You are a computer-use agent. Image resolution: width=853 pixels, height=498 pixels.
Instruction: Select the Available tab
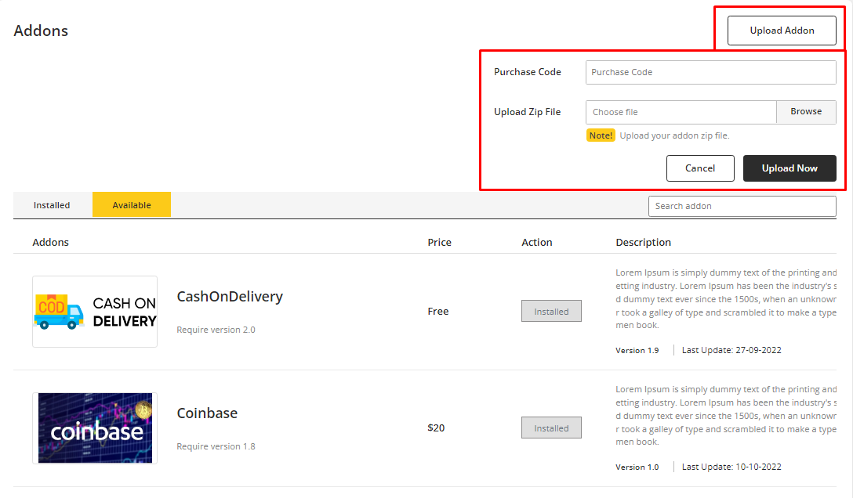(x=132, y=205)
